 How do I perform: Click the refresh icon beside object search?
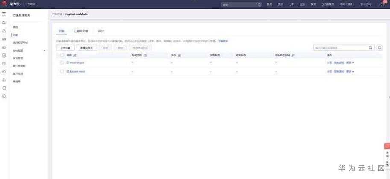tap(379, 48)
